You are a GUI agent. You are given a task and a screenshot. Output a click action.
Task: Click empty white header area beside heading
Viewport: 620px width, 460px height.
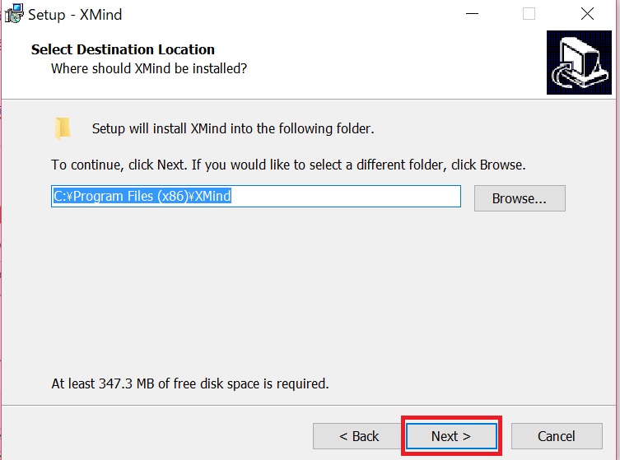tap(395, 59)
